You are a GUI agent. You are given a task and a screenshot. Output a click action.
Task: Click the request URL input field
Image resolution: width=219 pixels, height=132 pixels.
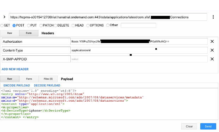point(108,17)
